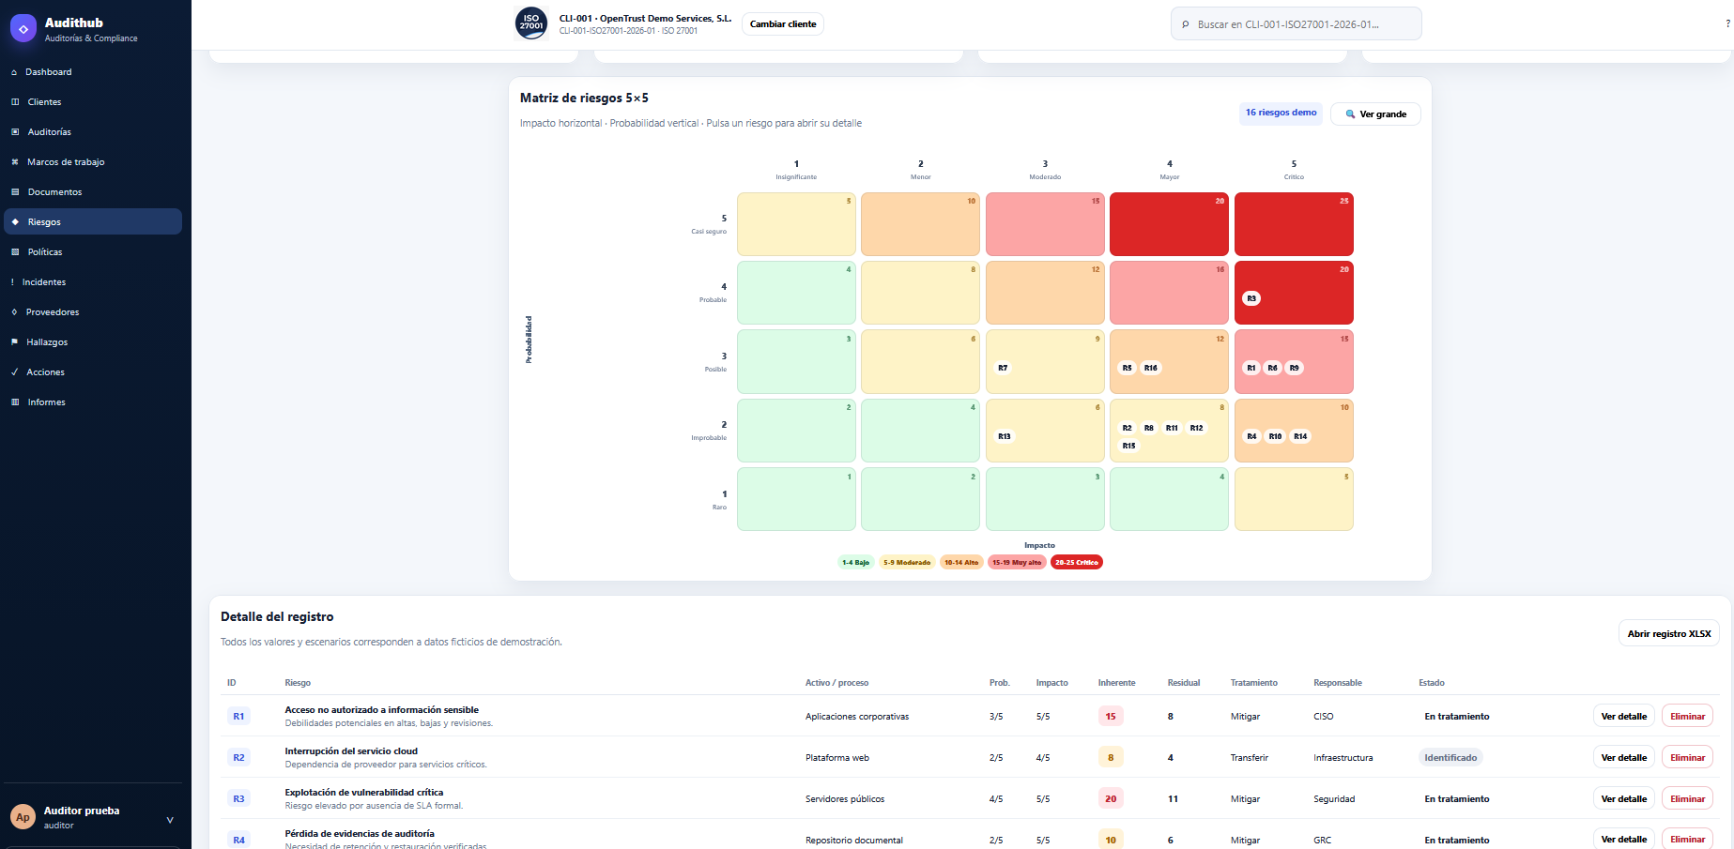
Task: Click the R2 ID badge in table
Action: point(238,758)
